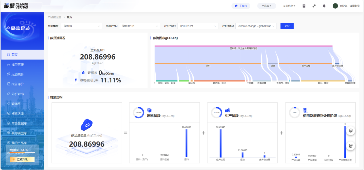Click the help manual book icon
Viewport: 364px width, 170px height.
pyautogui.click(x=304, y=6)
